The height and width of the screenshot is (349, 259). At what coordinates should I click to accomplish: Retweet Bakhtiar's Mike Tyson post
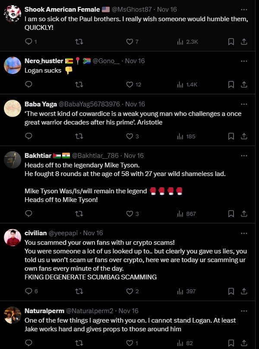click(x=78, y=213)
